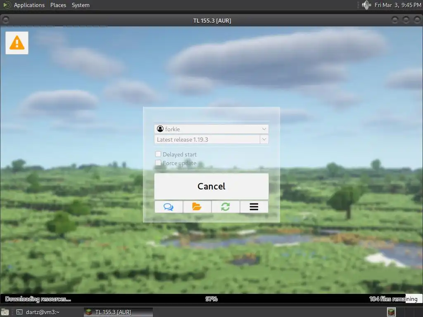This screenshot has width=423, height=317.
Task: Open the System menu
Action: 81,5
